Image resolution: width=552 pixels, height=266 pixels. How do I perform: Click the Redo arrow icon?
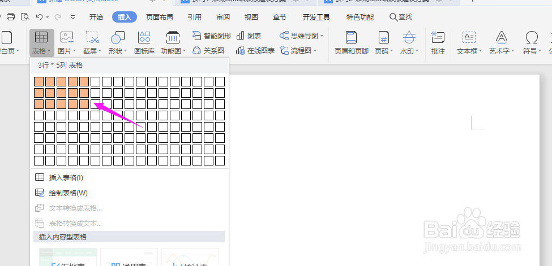tap(58, 16)
